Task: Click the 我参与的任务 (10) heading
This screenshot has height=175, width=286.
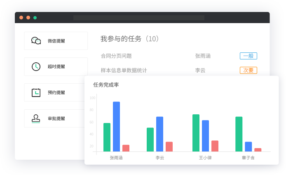Action: click(130, 39)
